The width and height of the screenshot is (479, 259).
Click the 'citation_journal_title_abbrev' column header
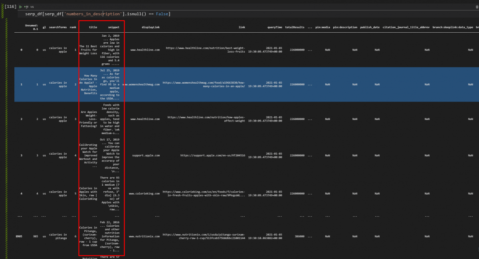pyautogui.click(x=406, y=27)
